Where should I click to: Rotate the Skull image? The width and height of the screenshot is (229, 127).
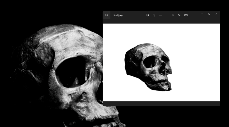pos(154,15)
